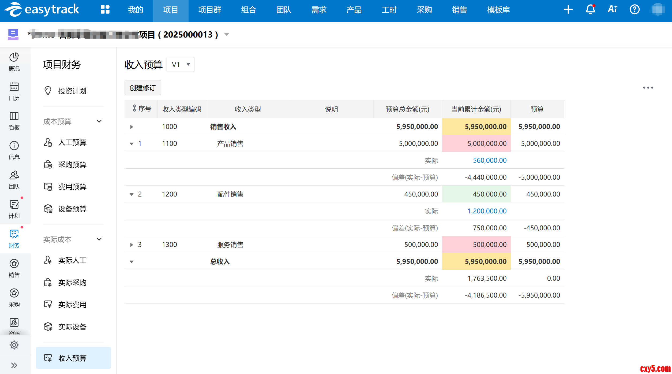Click the plus create icon

pos(568,10)
